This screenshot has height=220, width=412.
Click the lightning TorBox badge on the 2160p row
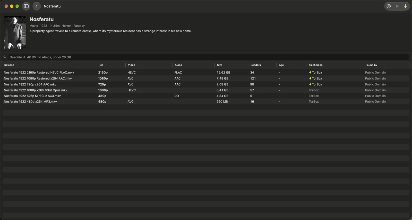click(x=315, y=73)
